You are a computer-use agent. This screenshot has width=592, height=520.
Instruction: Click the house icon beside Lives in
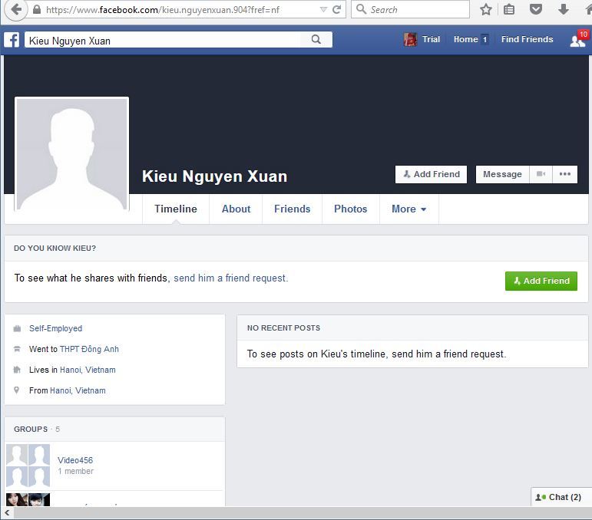17,370
